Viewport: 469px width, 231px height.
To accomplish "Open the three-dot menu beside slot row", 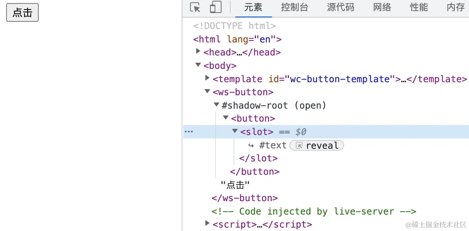I will tap(189, 132).
